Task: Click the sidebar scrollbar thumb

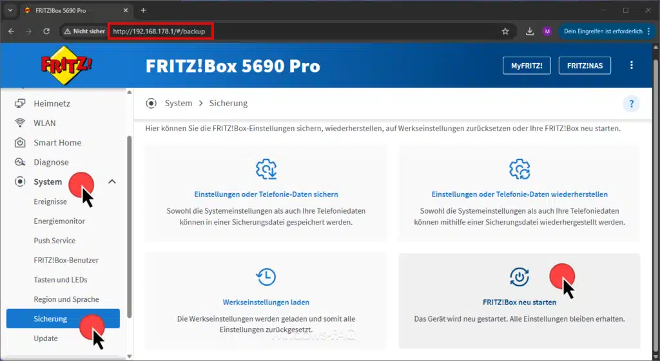Action: pos(129,227)
